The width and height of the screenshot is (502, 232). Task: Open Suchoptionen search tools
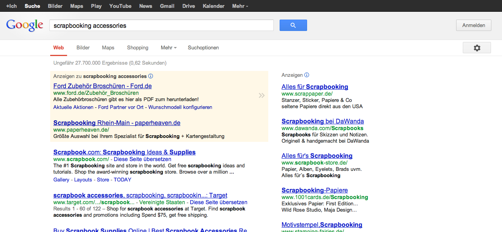203,48
